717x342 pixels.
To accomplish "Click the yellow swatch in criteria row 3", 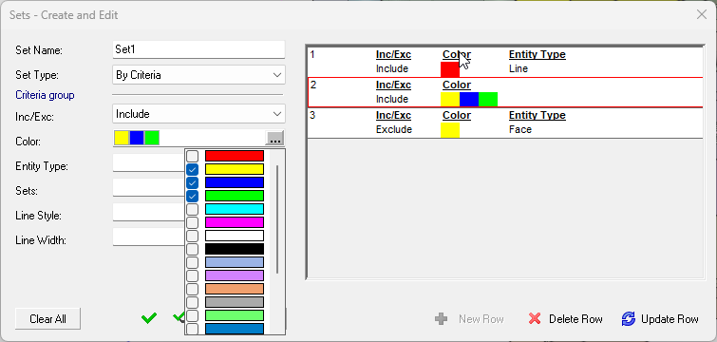I will 450,130.
